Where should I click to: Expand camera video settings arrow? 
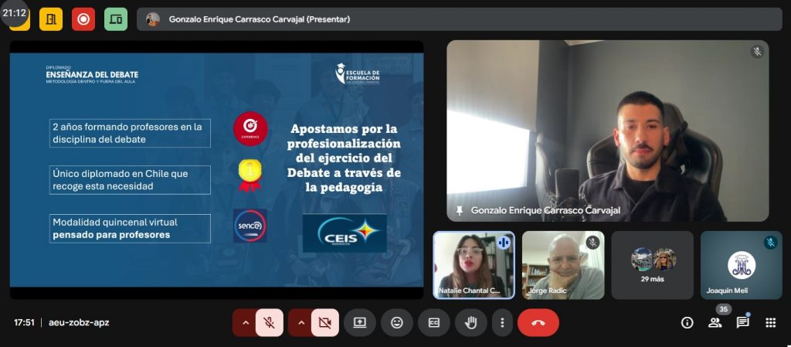(300, 322)
